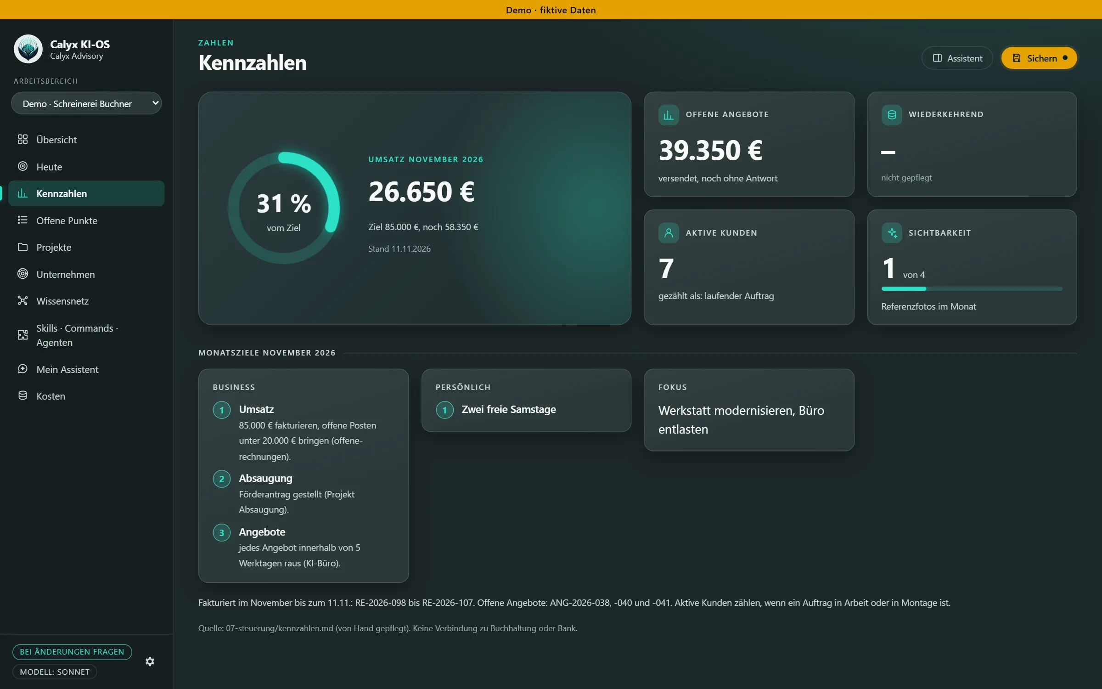
Task: Click the Offene Angebote chart icon
Action: coord(669,115)
